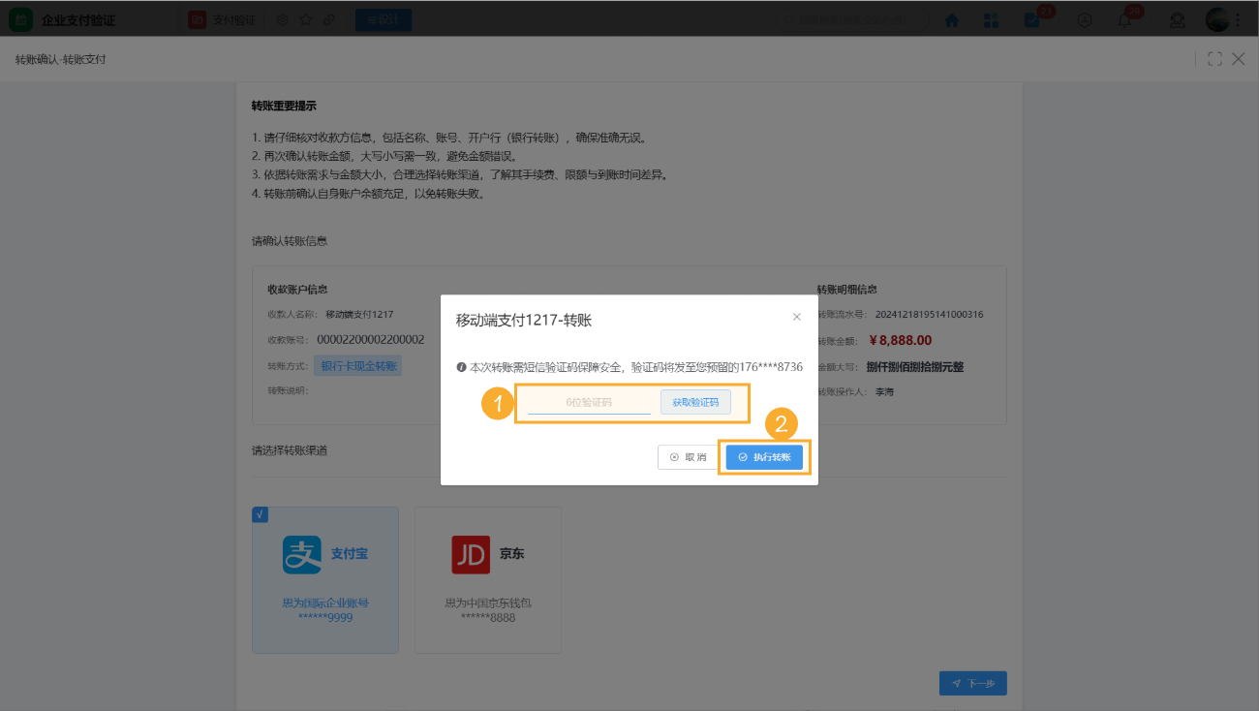Select the 支付宝 transfer channel card
Screen dimensions: 1259x711
(x=324, y=579)
